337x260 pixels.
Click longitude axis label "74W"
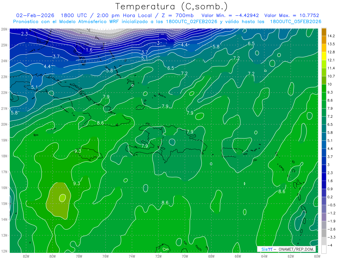point(132,256)
